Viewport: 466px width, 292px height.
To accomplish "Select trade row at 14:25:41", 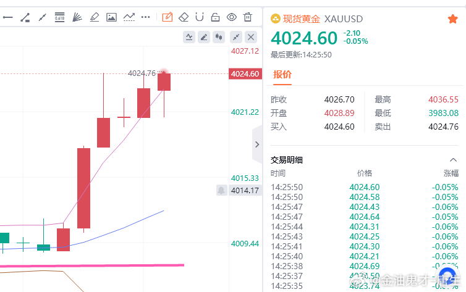I will pyautogui.click(x=365, y=246).
